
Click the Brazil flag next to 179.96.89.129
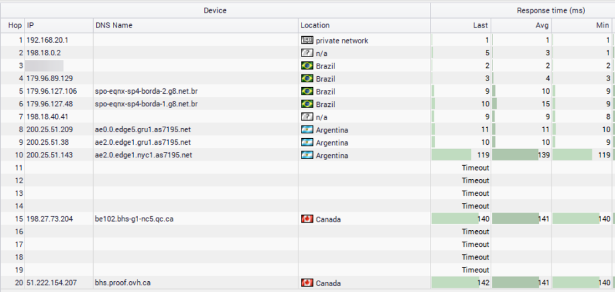point(307,79)
